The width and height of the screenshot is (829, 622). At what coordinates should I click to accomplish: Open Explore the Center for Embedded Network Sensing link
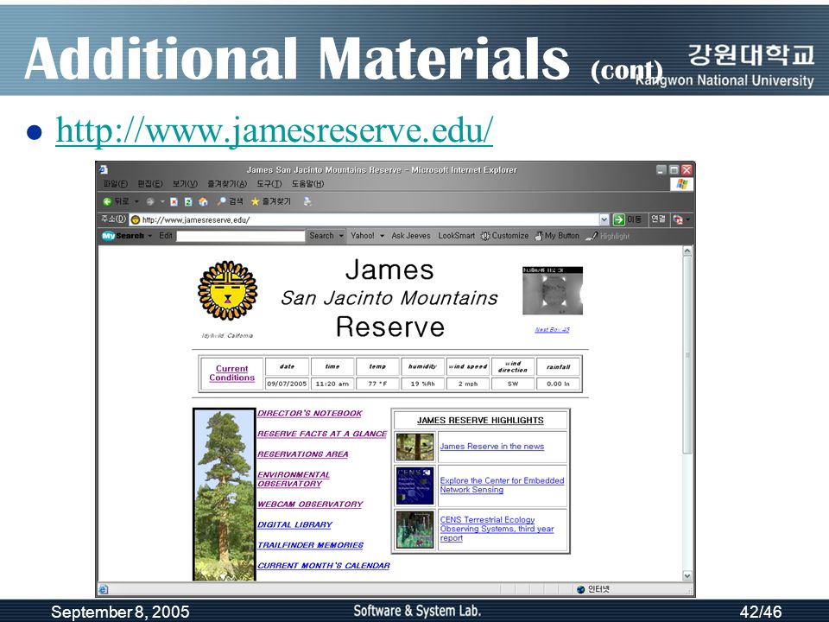click(x=502, y=485)
